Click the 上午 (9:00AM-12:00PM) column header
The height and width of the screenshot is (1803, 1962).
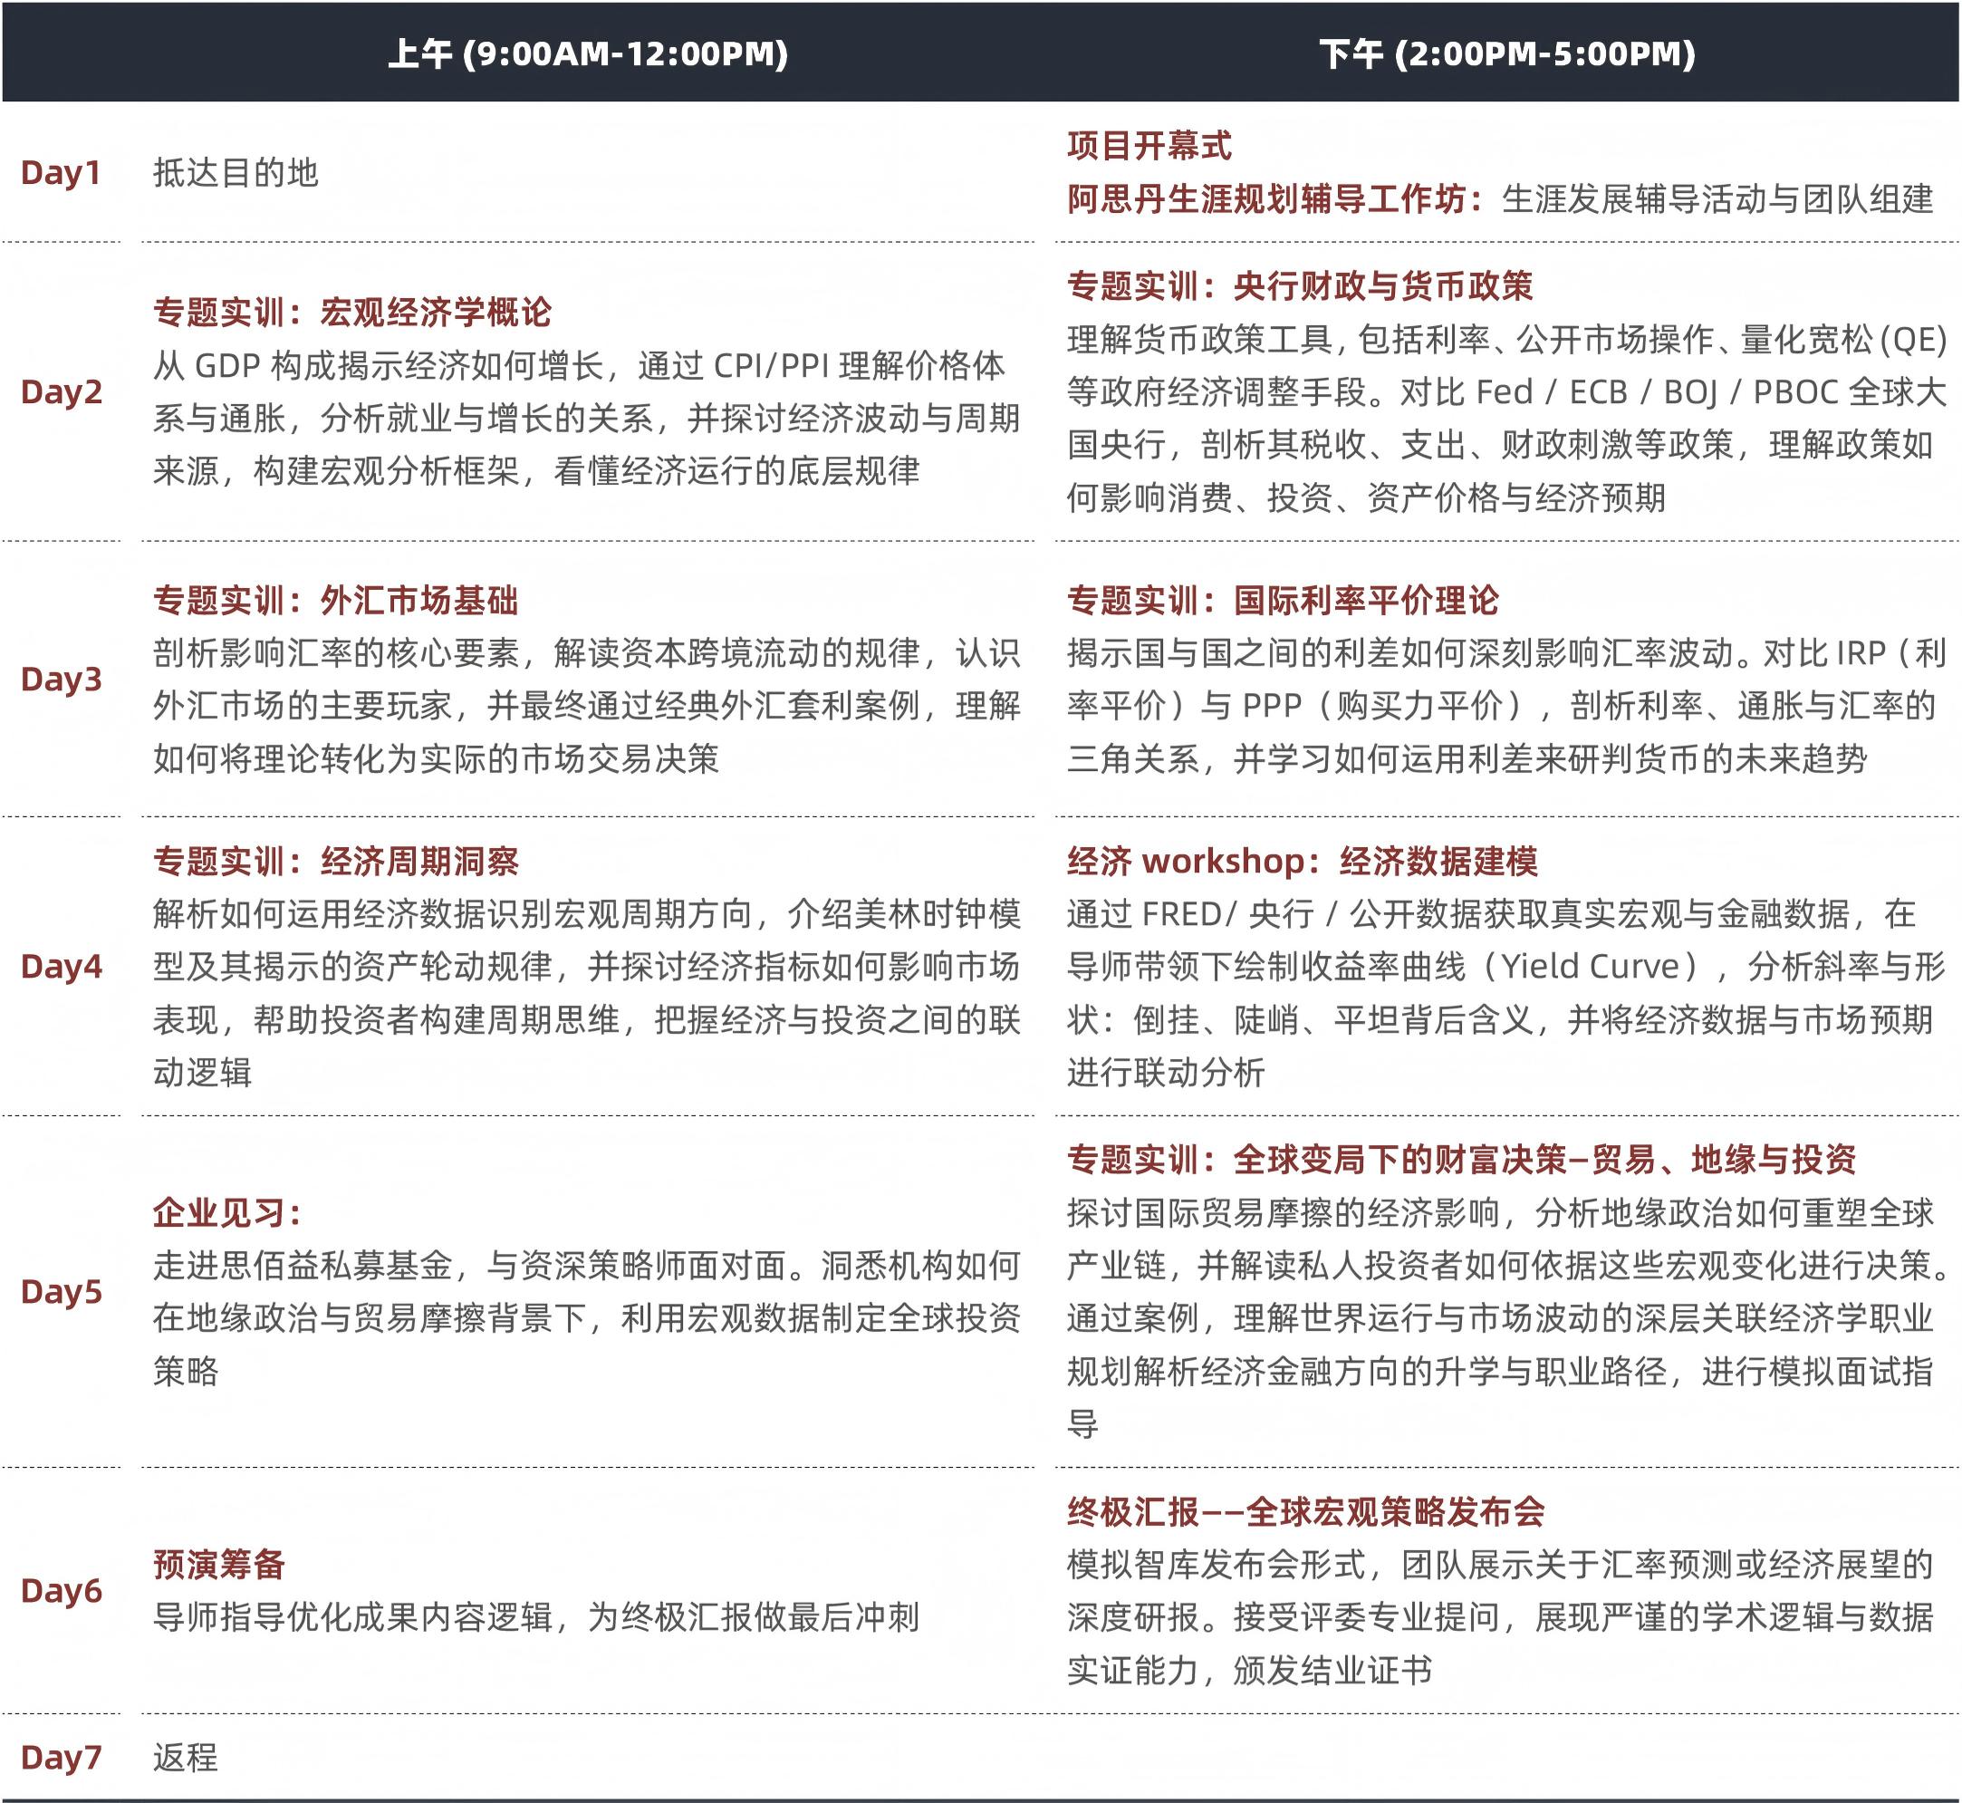(587, 53)
